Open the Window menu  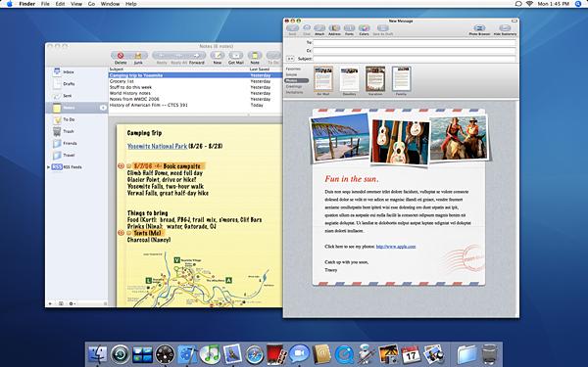[110, 4]
